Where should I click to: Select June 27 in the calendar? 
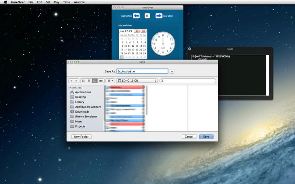click(137, 53)
